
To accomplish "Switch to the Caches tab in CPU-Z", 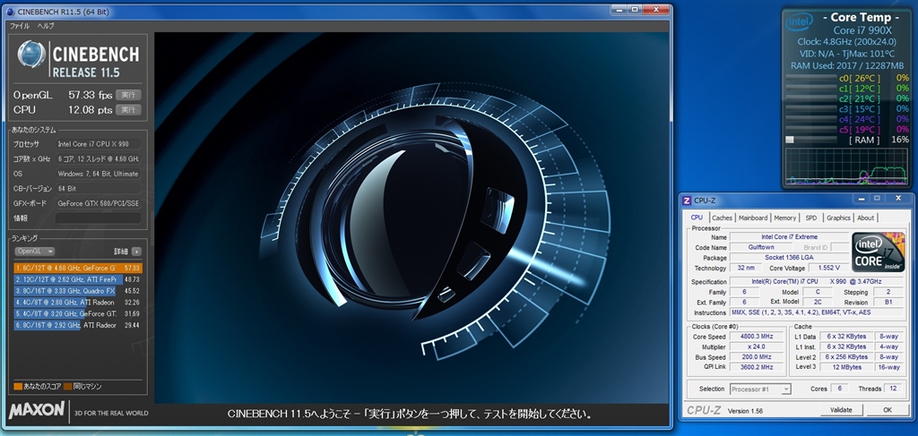I will click(x=722, y=218).
